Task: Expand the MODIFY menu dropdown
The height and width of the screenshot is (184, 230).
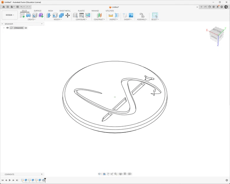Action: point(58,19)
